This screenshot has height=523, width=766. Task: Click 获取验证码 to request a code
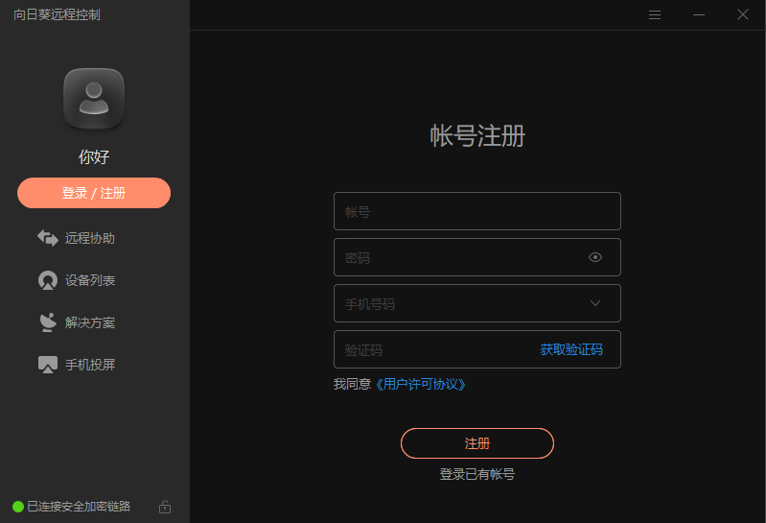571,349
